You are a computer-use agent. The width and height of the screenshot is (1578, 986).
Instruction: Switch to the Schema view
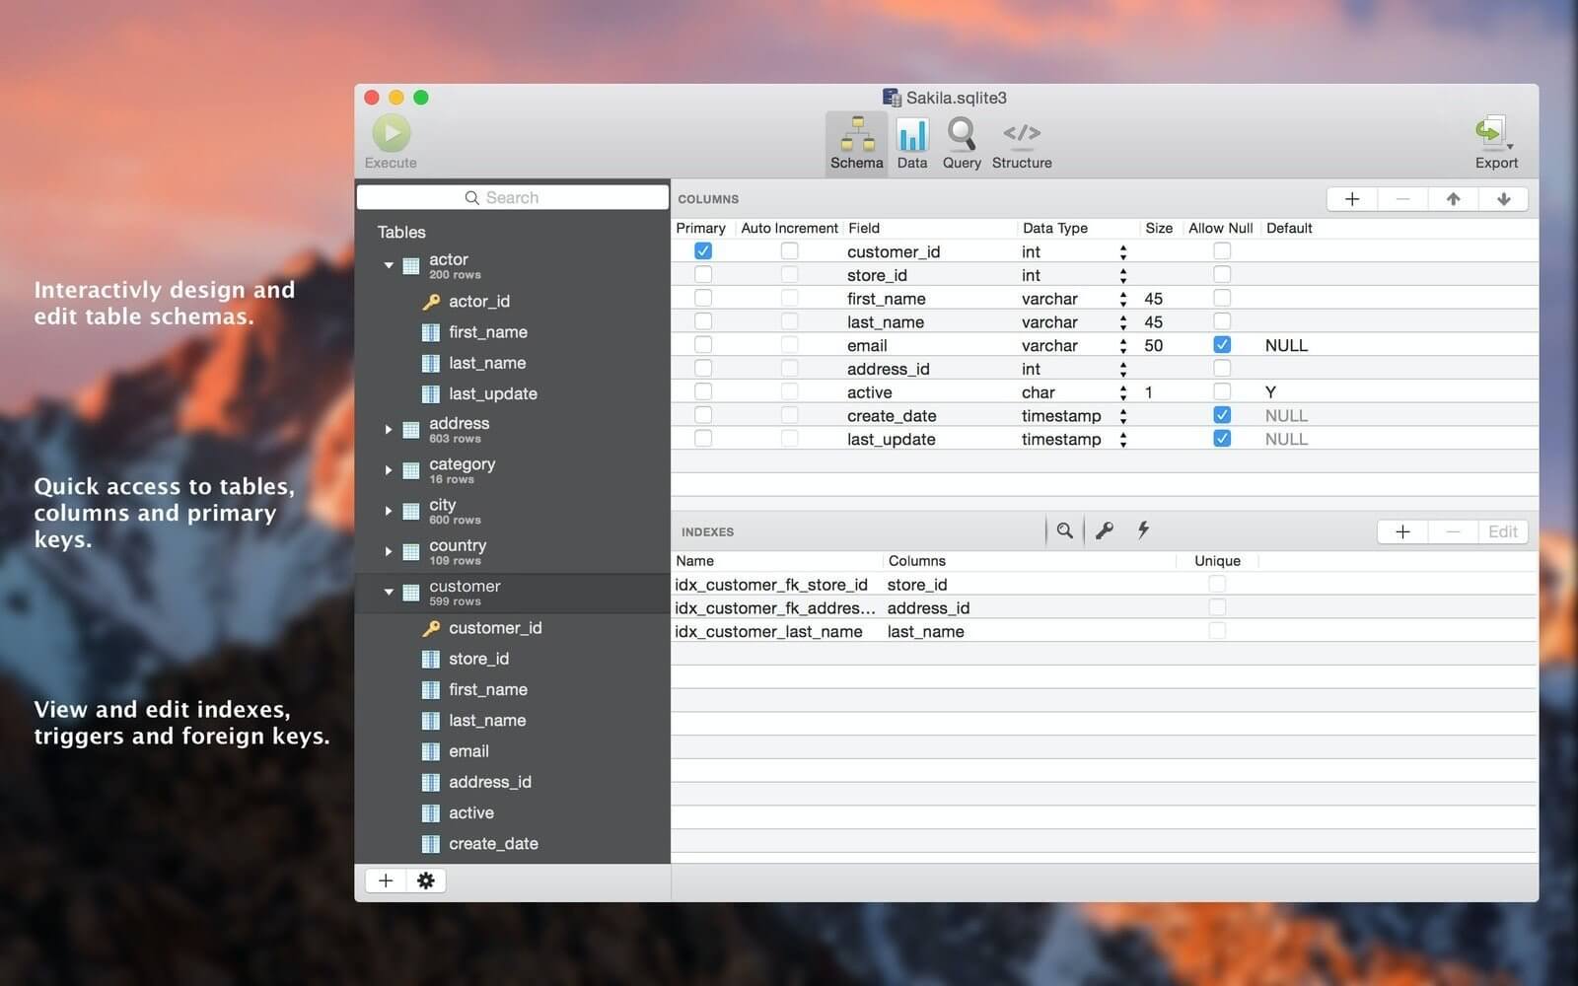tap(856, 143)
